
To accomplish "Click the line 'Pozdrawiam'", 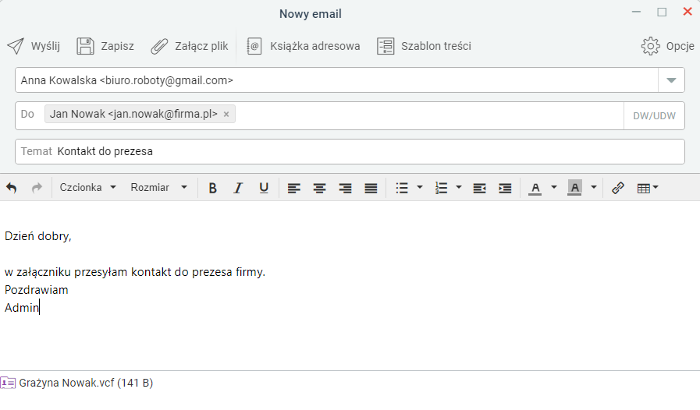I will 37,290.
